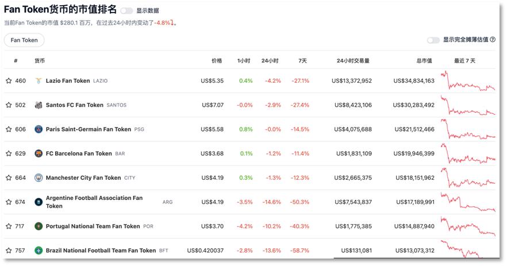The image size is (507, 266).
Task: Enable the 显示完全摊薄估值 toggle
Action: pos(433,40)
